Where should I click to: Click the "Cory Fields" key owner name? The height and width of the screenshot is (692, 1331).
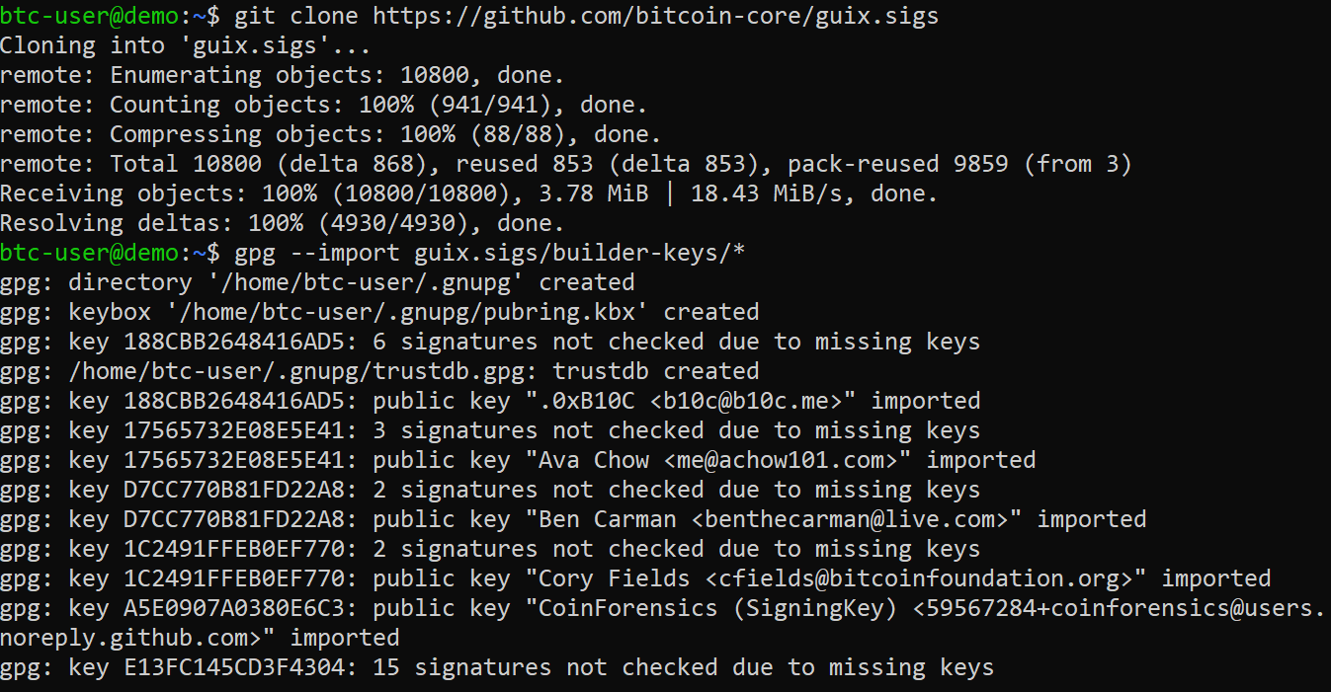point(614,578)
